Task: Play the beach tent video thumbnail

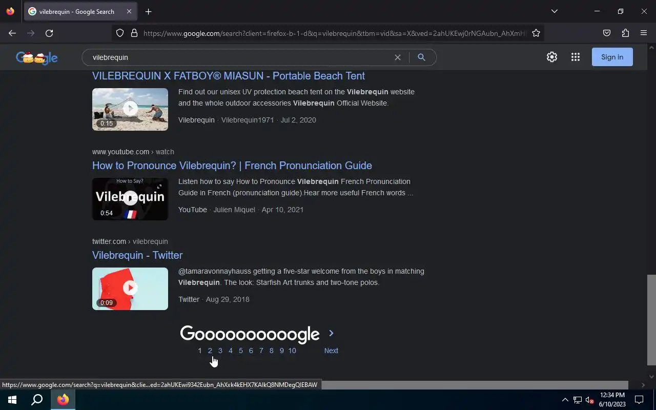Action: [x=130, y=109]
